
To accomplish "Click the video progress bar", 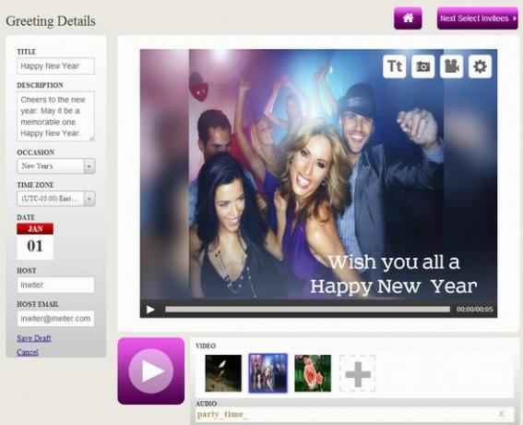I will [307, 310].
